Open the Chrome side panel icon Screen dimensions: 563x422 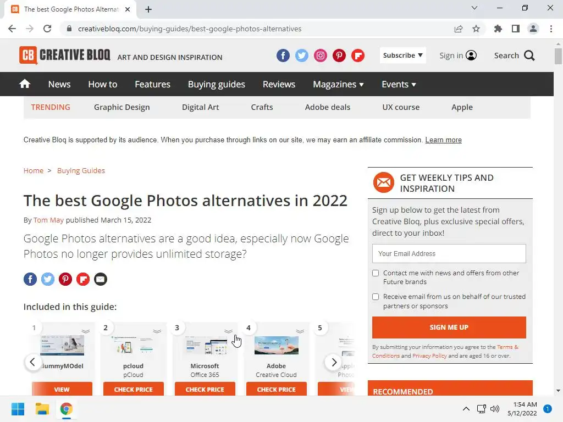[516, 29]
